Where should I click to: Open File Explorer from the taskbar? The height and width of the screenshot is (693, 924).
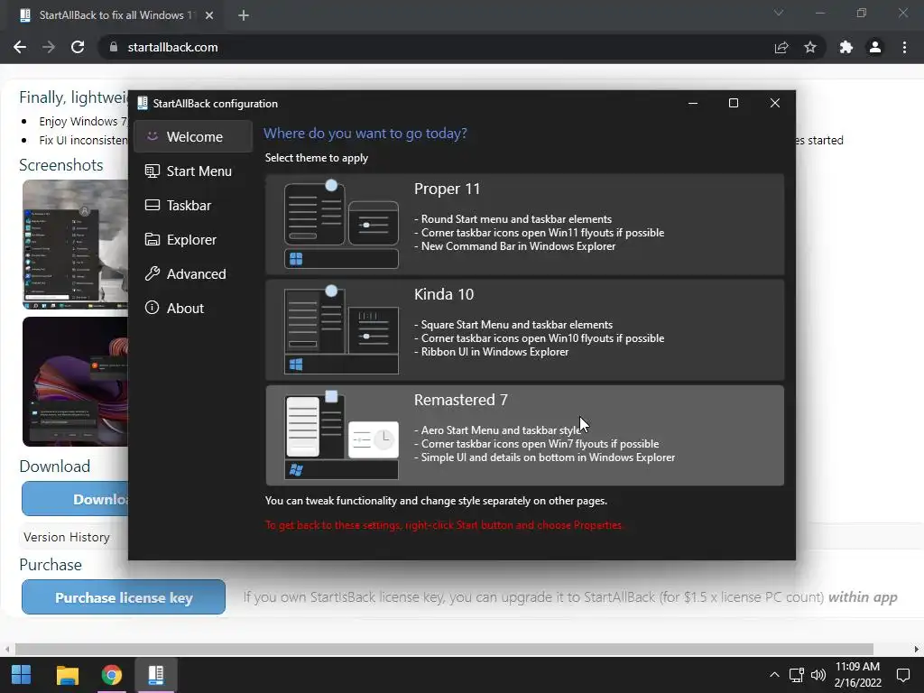(x=67, y=675)
